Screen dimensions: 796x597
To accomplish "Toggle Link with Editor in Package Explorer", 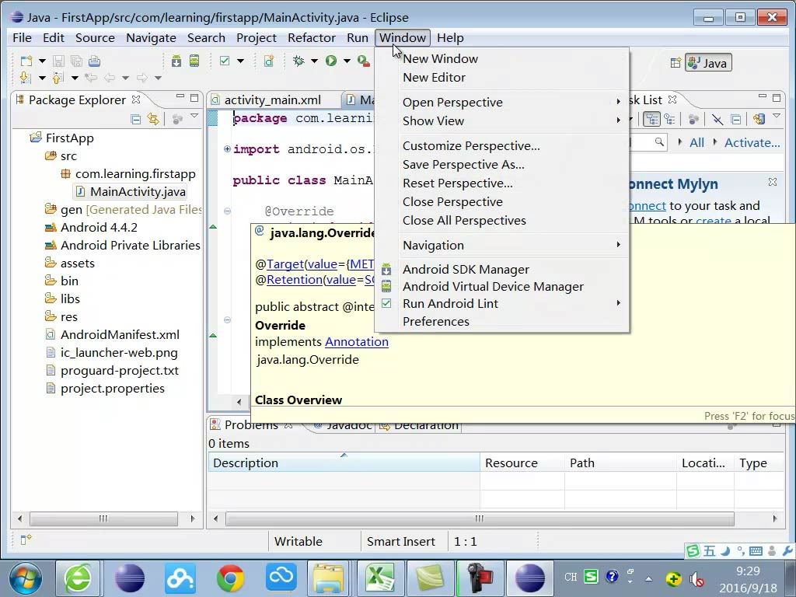I will click(x=153, y=119).
